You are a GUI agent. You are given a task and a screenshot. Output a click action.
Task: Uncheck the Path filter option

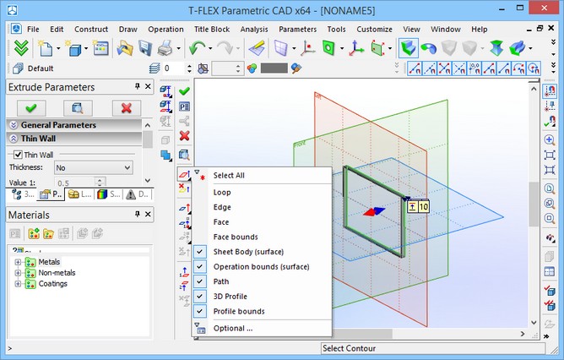point(199,281)
